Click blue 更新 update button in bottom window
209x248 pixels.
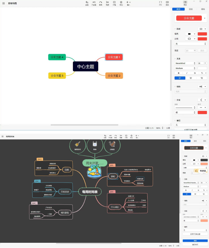(x=195, y=241)
